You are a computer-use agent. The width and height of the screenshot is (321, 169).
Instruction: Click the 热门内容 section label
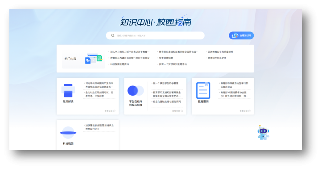(70, 59)
